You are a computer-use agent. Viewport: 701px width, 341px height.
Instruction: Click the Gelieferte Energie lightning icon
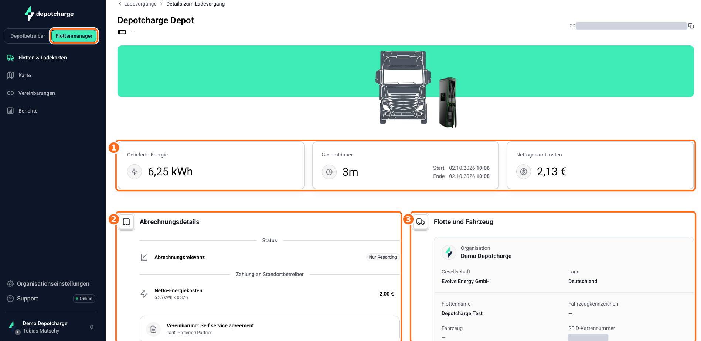coord(135,172)
